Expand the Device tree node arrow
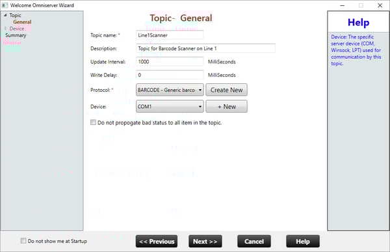This screenshot has height=252, width=390. (6, 29)
